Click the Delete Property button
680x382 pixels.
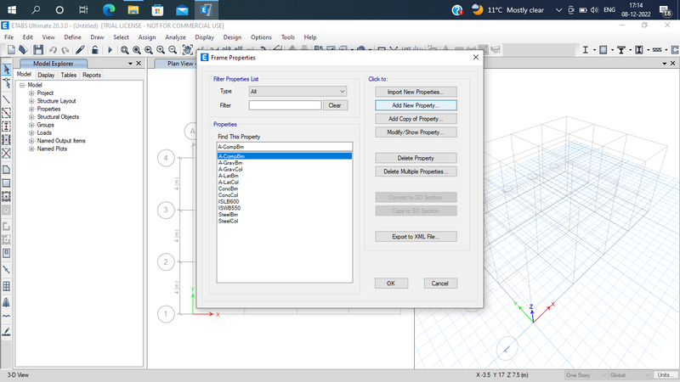point(416,158)
